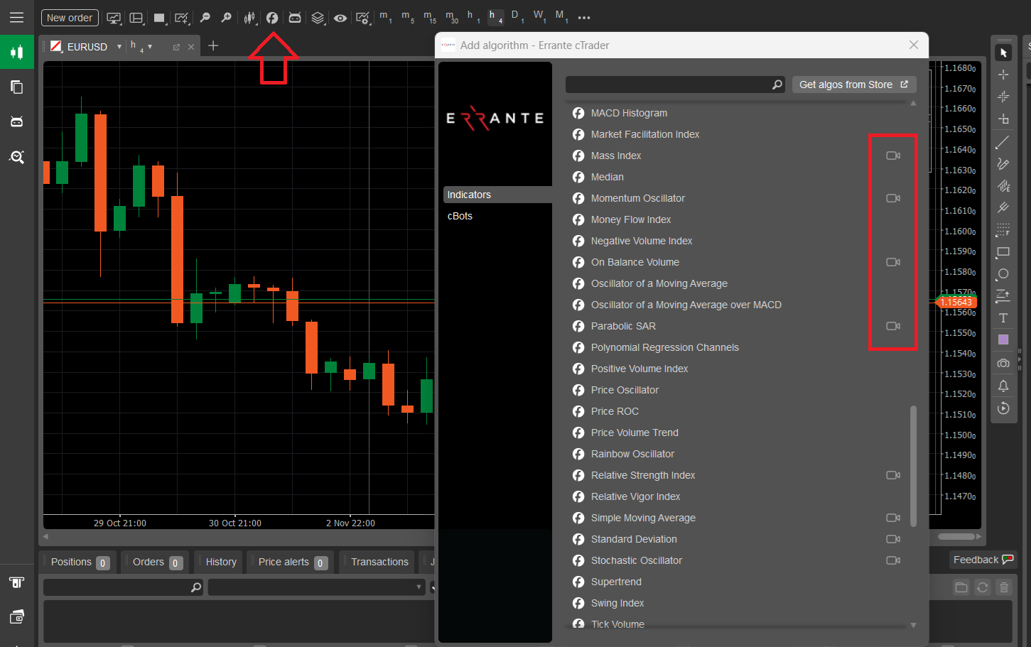Image resolution: width=1031 pixels, height=647 pixels.
Task: Select the ellipse shape drawing tool
Action: (1003, 274)
